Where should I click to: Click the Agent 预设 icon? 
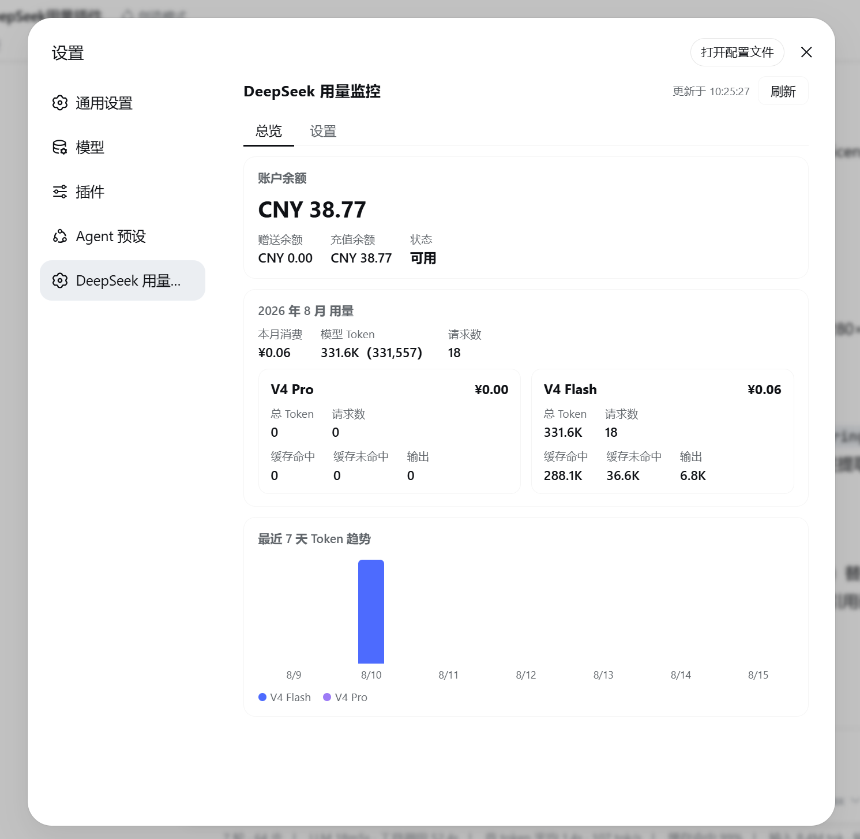coord(60,236)
